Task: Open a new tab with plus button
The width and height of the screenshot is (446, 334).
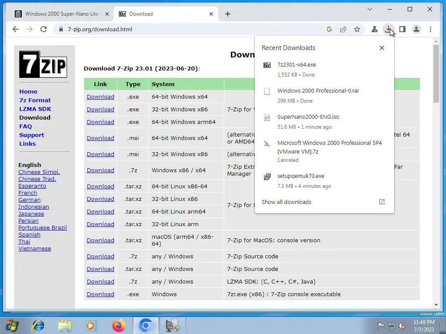Action: pos(227,14)
